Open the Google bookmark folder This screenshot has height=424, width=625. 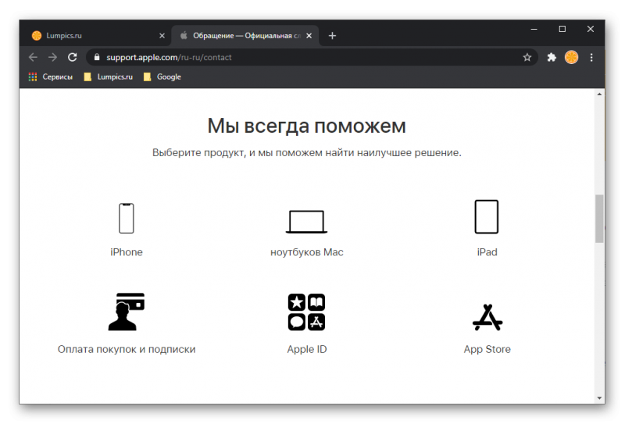click(162, 77)
